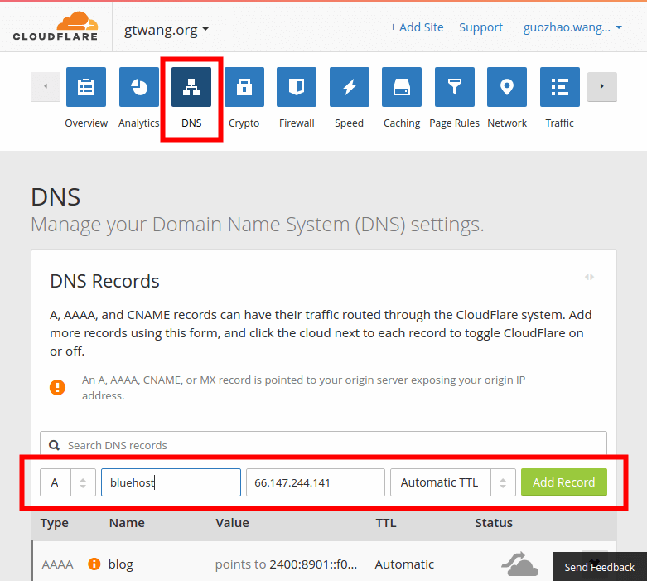Screen dimensions: 647x581
Task: Open the Support link
Action: click(480, 27)
